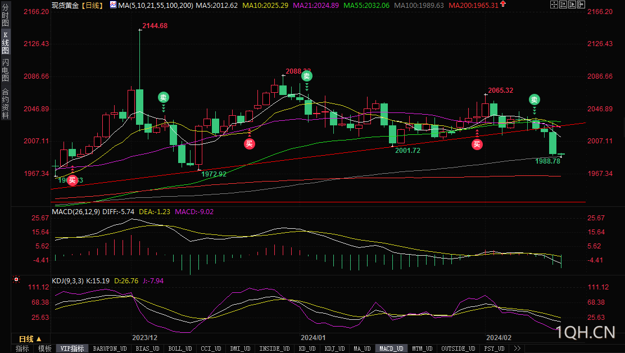The image size is (625, 353).
Task: Select the 模板 tab
Action: click(x=44, y=349)
